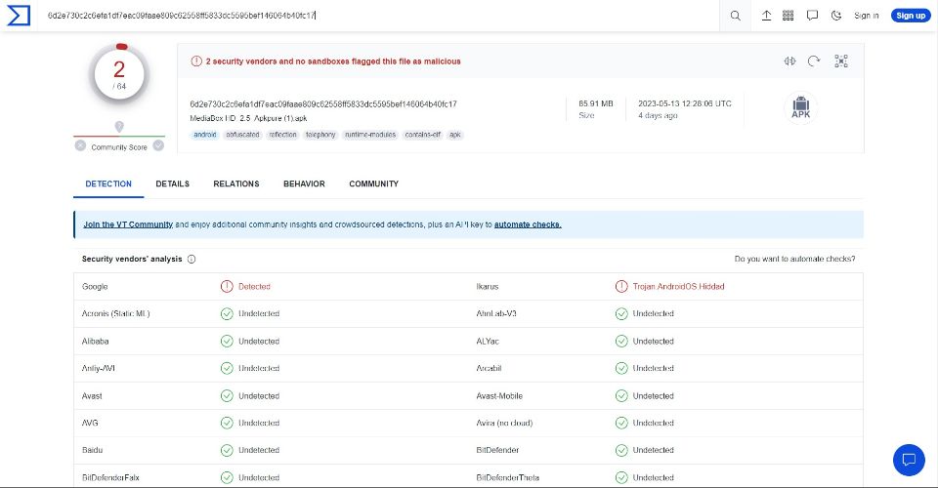938x488 pixels.
Task: Click the VirusTotal logo icon
Action: click(18, 16)
